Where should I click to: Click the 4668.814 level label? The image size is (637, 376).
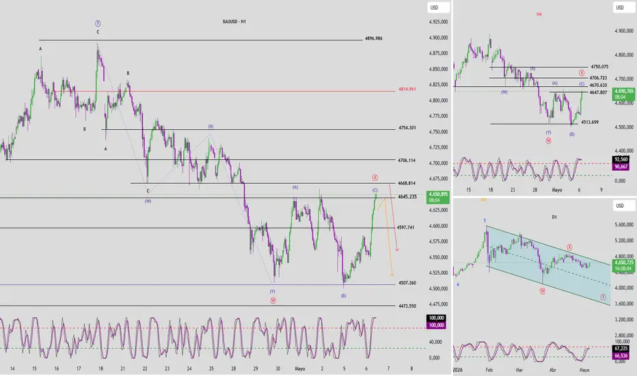[407, 183]
